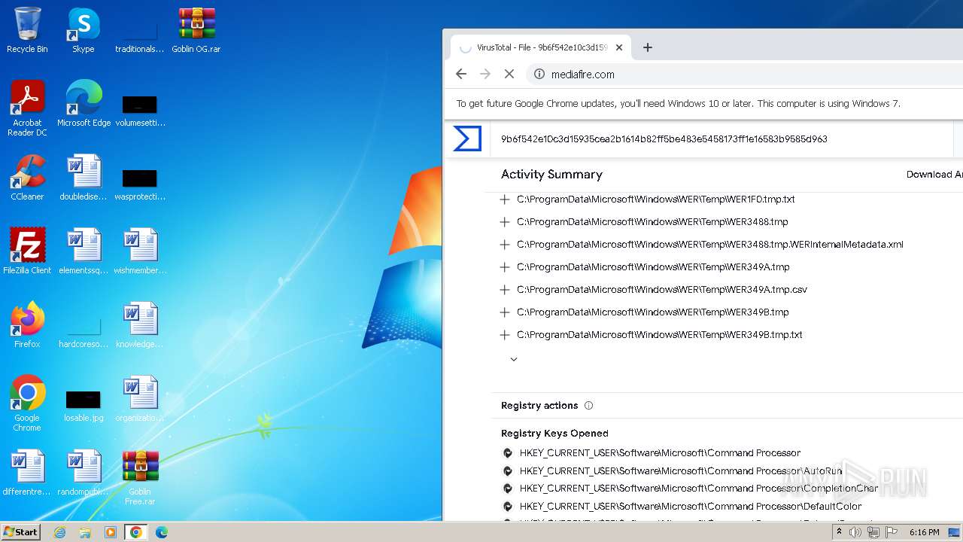The height and width of the screenshot is (542, 963).
Task: Expand the WER349B.tmp file entry
Action: coord(505,312)
